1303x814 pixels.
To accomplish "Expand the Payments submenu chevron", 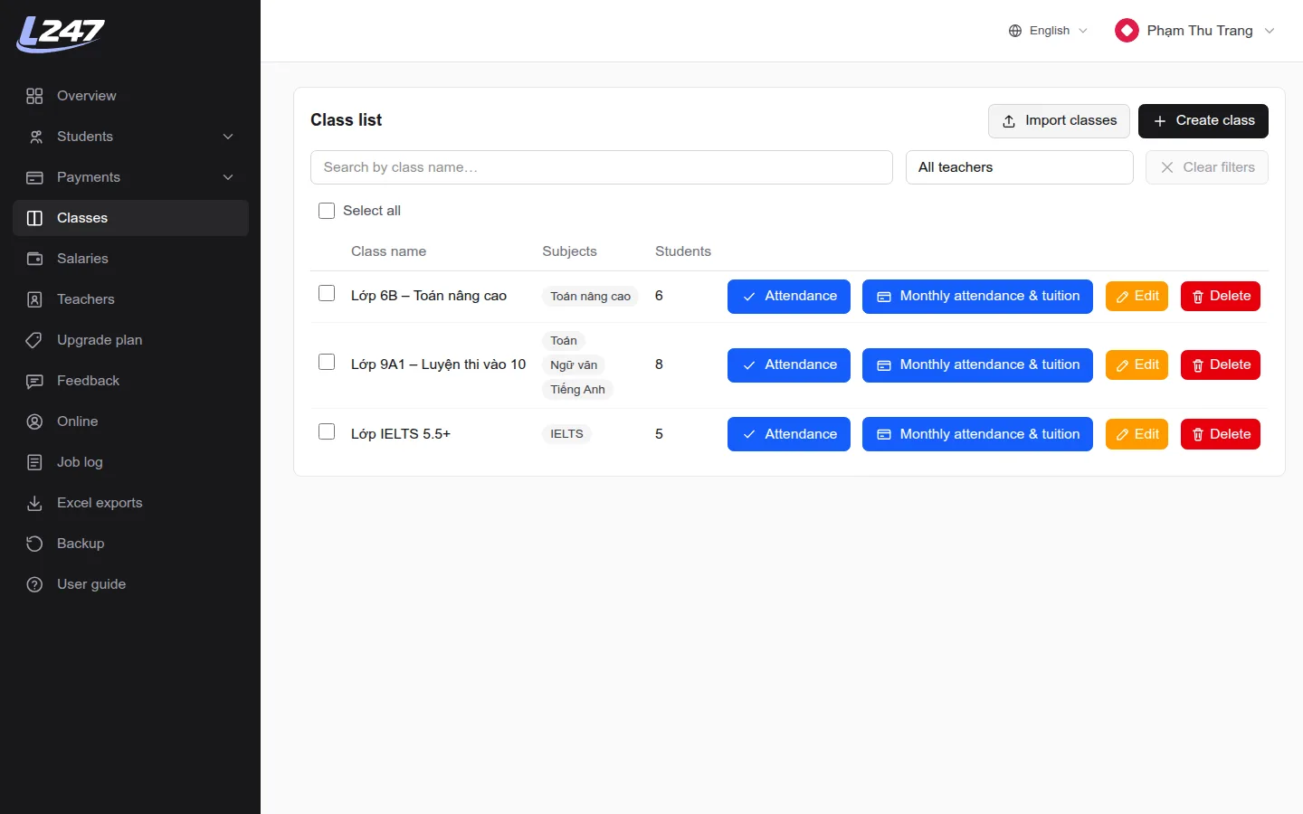I will (228, 177).
